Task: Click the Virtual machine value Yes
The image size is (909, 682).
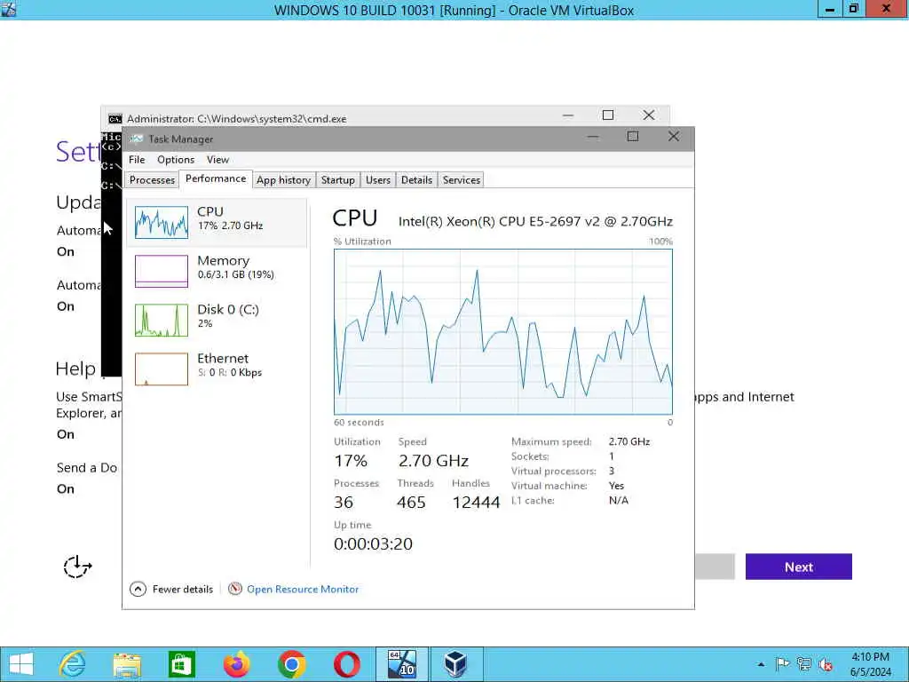Action: 616,486
